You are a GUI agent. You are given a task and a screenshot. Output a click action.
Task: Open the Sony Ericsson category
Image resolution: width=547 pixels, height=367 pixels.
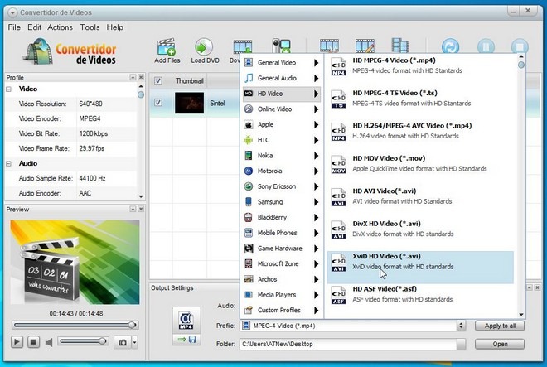[281, 186]
